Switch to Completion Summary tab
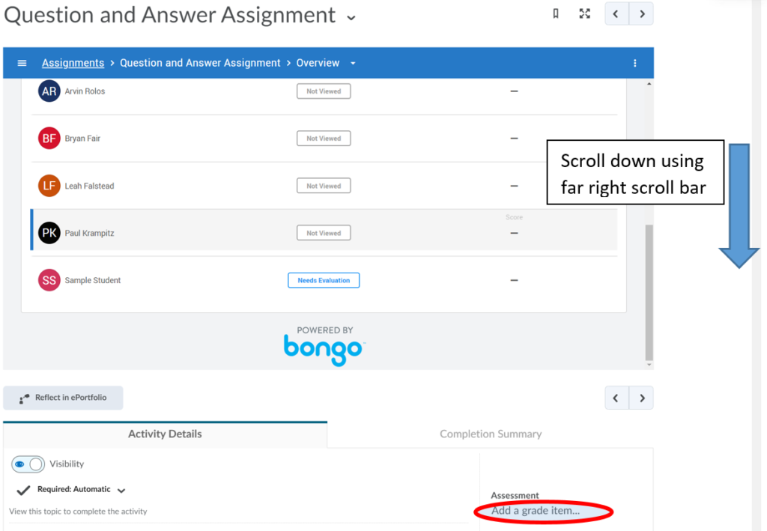 490,434
